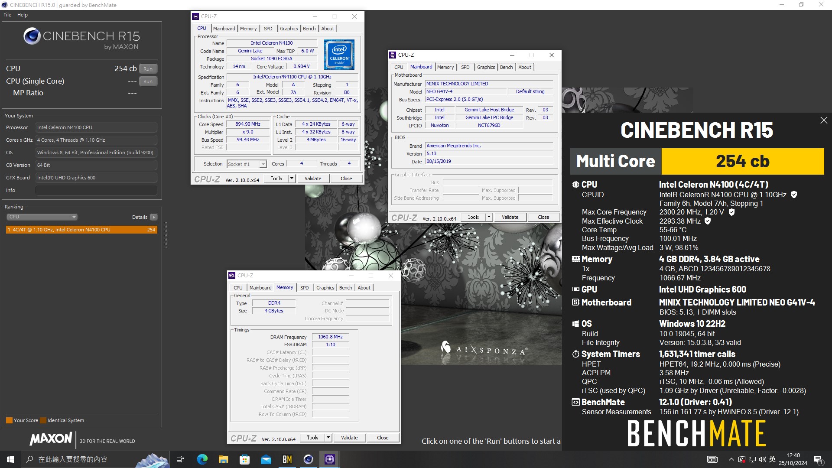The image size is (832, 468).
Task: Open the ranking Details arrow button
Action: pyautogui.click(x=154, y=217)
